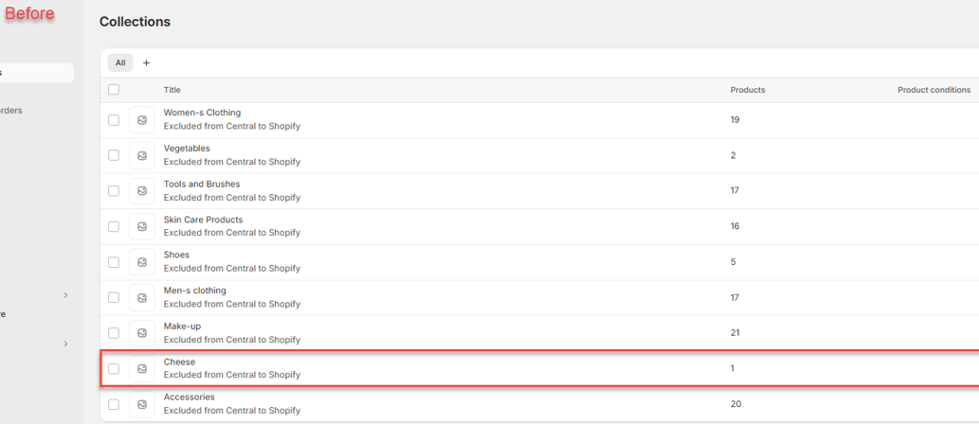
Task: Click the Cheese collection image icon
Action: (x=142, y=368)
